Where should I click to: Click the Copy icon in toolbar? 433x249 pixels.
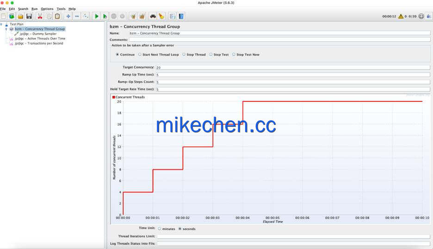[49, 16]
